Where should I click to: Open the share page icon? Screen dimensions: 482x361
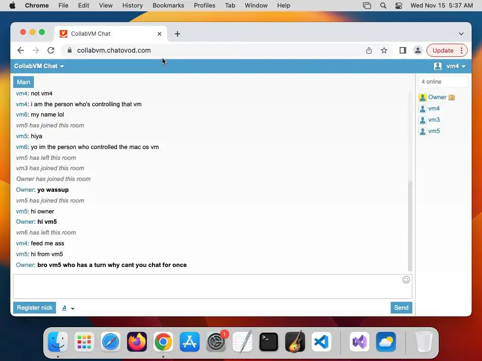click(x=369, y=50)
